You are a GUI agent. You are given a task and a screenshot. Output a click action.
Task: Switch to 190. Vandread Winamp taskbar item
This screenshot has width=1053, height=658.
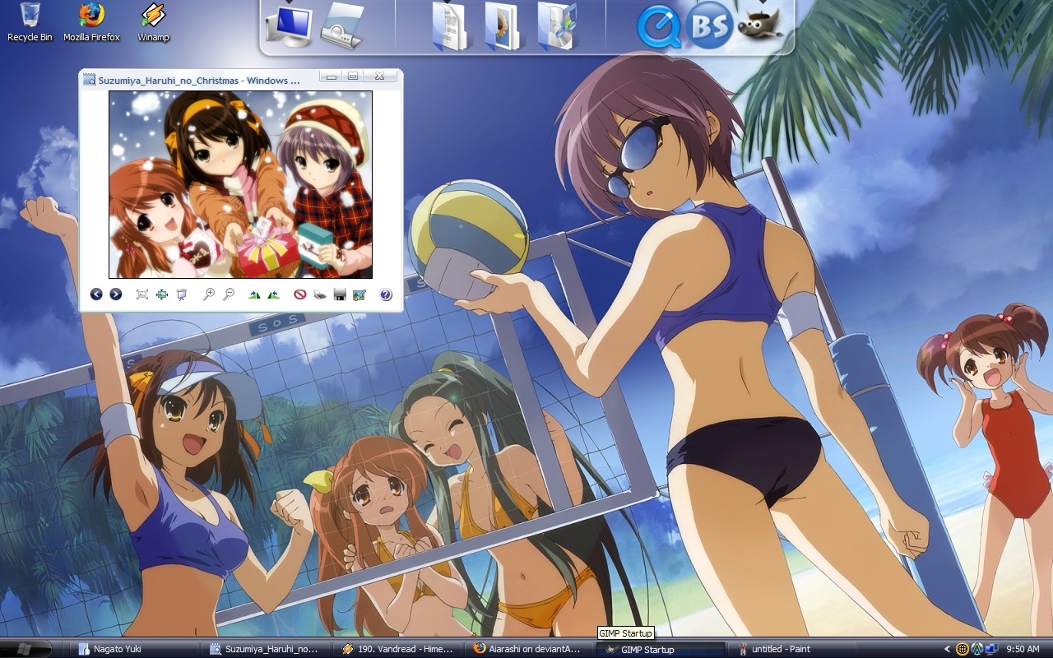[399, 649]
